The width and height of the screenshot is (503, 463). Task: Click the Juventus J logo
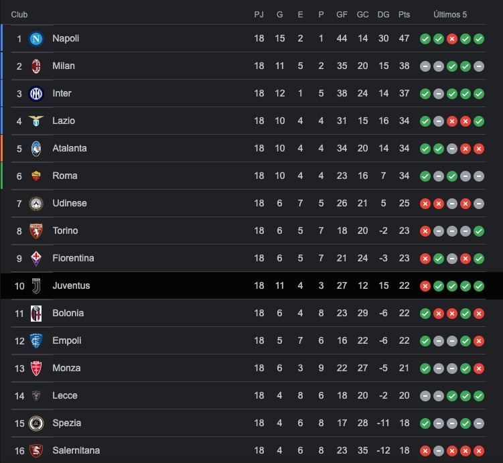[x=36, y=286]
